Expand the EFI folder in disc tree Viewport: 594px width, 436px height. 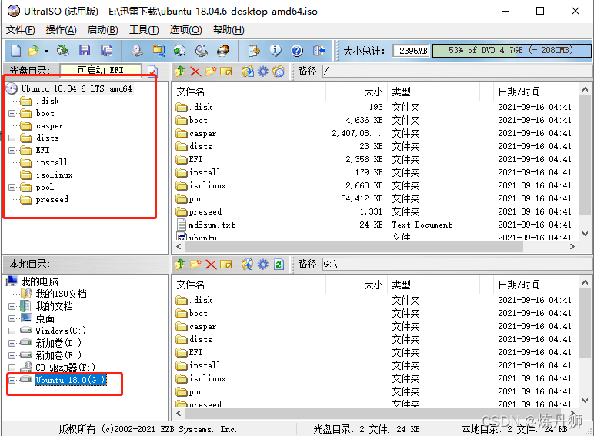(12, 150)
